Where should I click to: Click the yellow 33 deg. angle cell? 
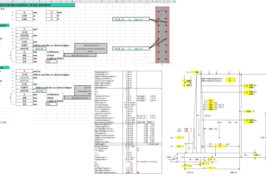click(211, 103)
